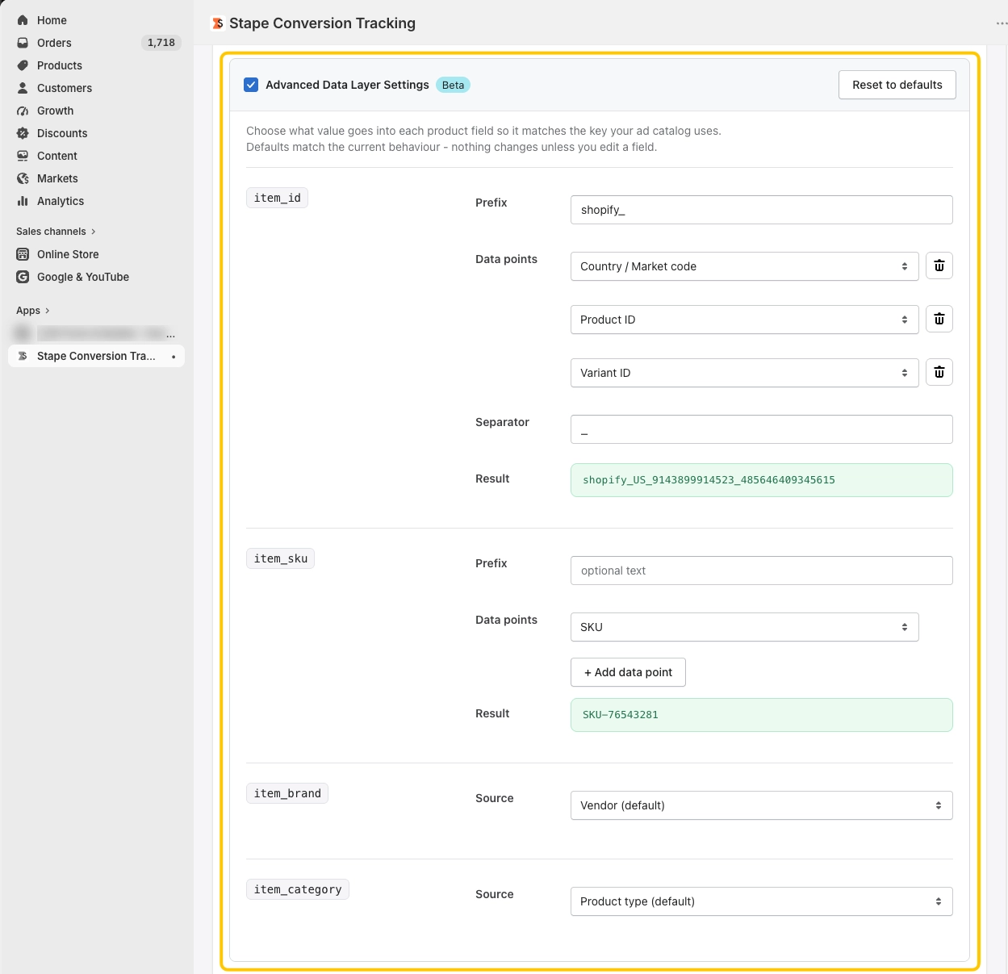The image size is (1008, 974).
Task: Delete the Variant ID data point
Action: point(939,372)
